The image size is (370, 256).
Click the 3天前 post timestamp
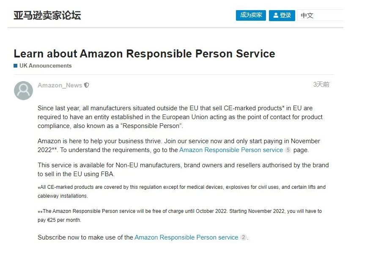click(321, 84)
